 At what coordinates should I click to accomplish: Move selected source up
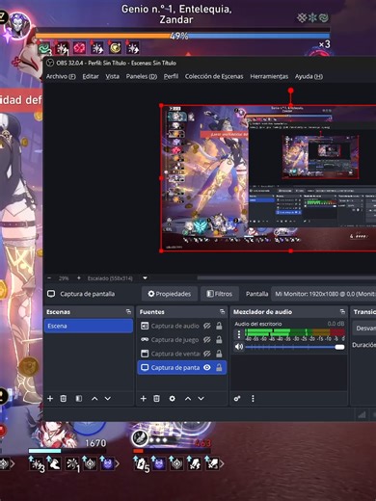188,399
